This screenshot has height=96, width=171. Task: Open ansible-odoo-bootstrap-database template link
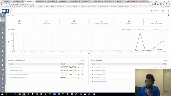(x=19, y=74)
